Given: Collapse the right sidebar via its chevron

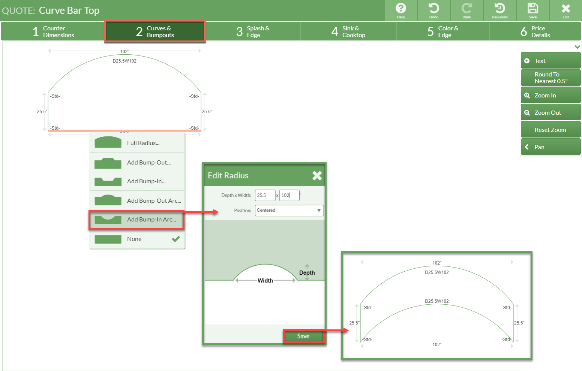Looking at the screenshot, I should click(x=577, y=46).
